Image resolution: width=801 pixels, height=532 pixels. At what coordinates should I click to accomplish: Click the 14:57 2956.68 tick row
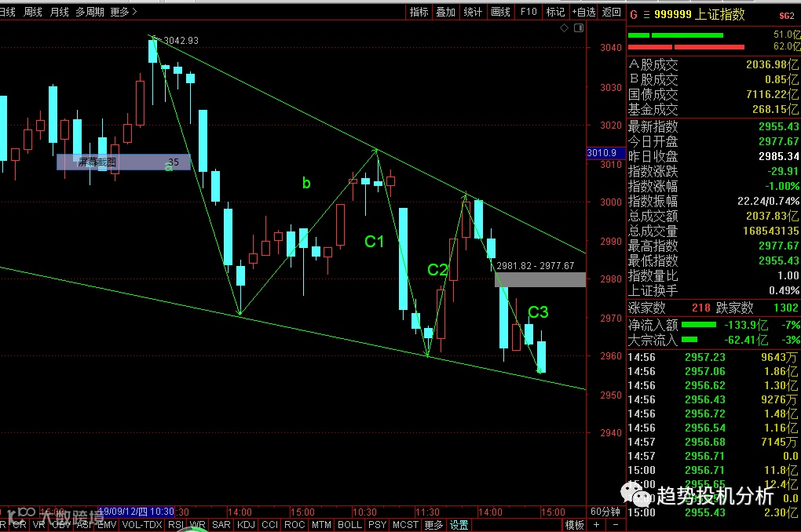(x=713, y=442)
